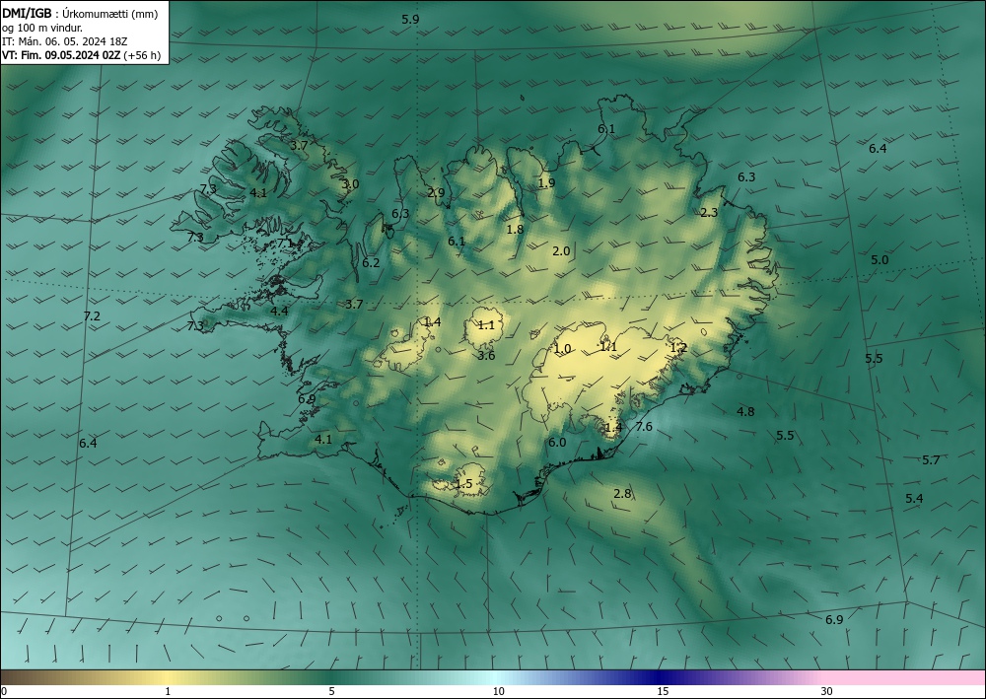Screen dimensions: 986x699
Task: Click the 7.2 value over the western sea
Action: [92, 316]
